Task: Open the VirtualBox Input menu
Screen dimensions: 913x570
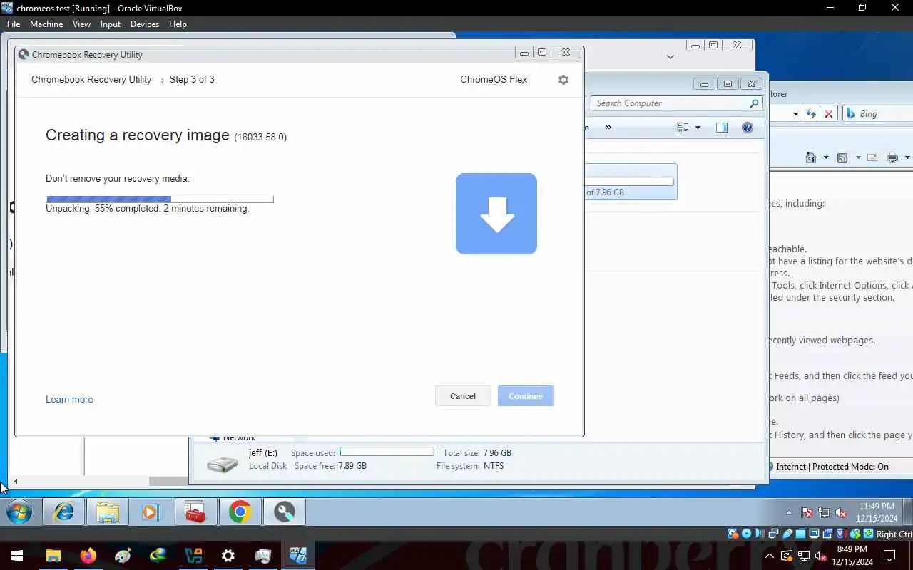Action: coord(111,24)
